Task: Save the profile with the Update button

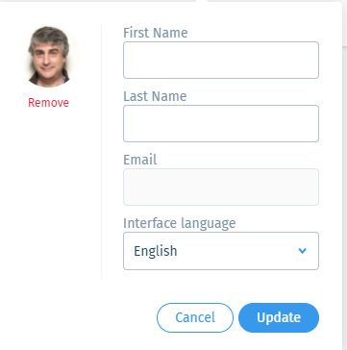Action: tap(279, 317)
